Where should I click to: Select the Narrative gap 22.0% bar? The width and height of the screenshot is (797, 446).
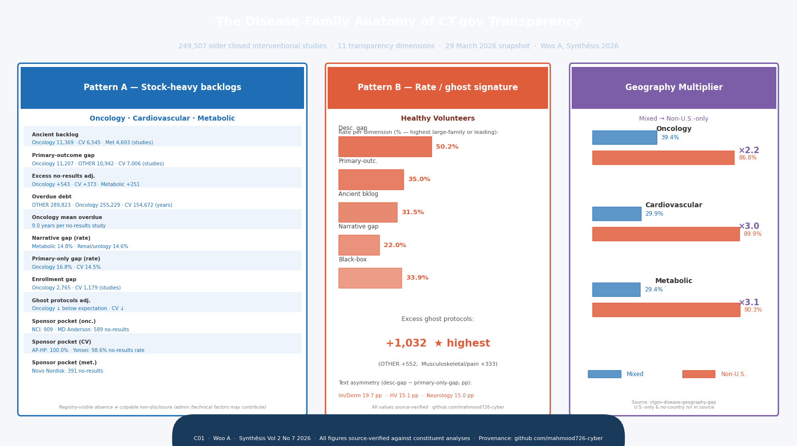[359, 245]
